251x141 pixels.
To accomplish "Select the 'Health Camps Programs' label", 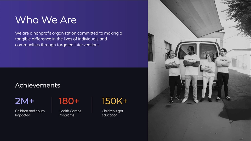I will pyautogui.click(x=70, y=113).
